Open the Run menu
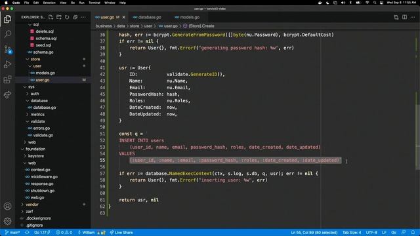420x236 pixels. (81, 3)
